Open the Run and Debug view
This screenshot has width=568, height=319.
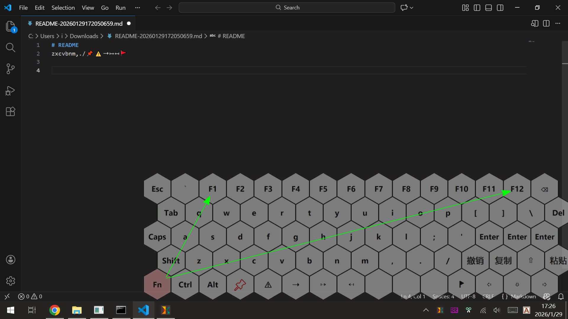point(11,90)
